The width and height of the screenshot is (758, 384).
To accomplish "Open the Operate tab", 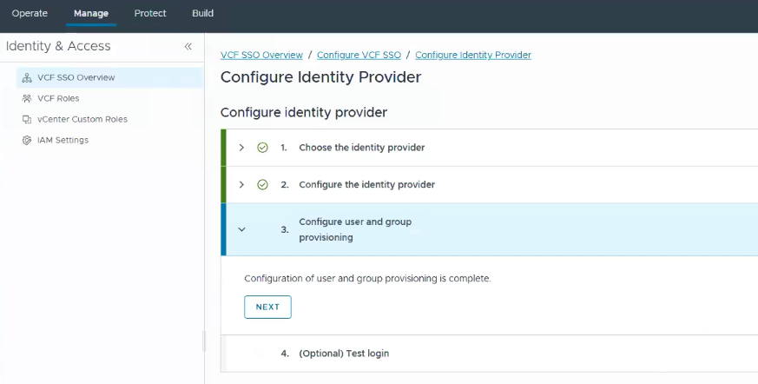I will (30, 14).
